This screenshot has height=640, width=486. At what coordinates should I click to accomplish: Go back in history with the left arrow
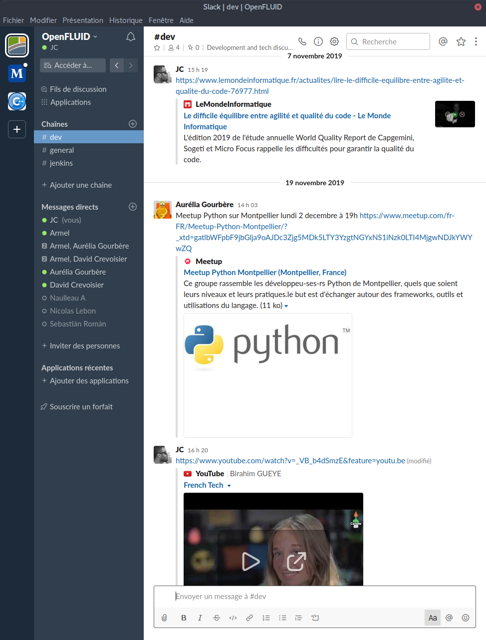click(x=117, y=65)
